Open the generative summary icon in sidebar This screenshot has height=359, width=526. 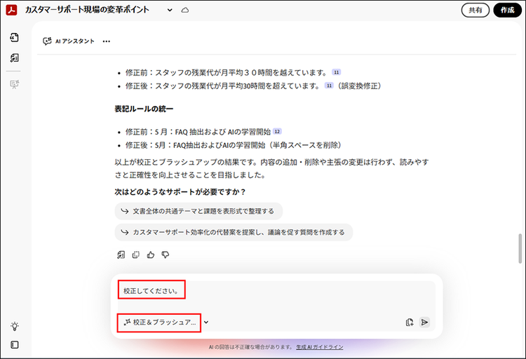[14, 57]
